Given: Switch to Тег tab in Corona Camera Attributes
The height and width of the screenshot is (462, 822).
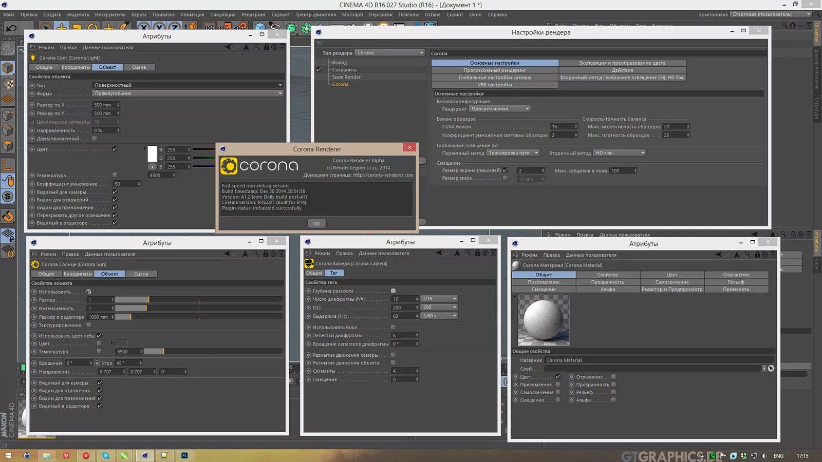Looking at the screenshot, I should [x=334, y=273].
